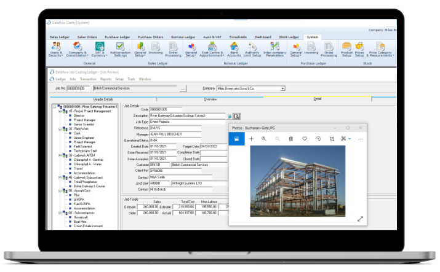Open VAT & Currency setup
Viewport: 440px width, 272px height.
[x=99, y=49]
